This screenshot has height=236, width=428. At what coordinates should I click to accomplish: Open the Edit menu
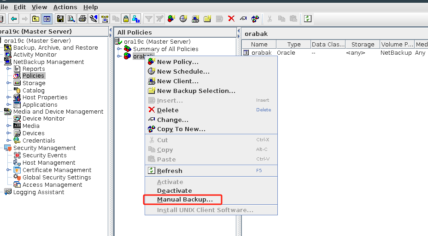20,7
